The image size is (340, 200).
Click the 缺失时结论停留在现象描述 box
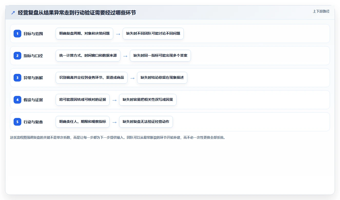pos(162,78)
